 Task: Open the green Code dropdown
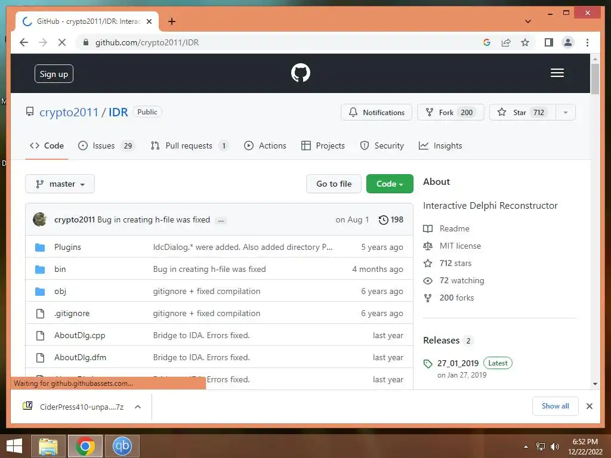(x=390, y=184)
